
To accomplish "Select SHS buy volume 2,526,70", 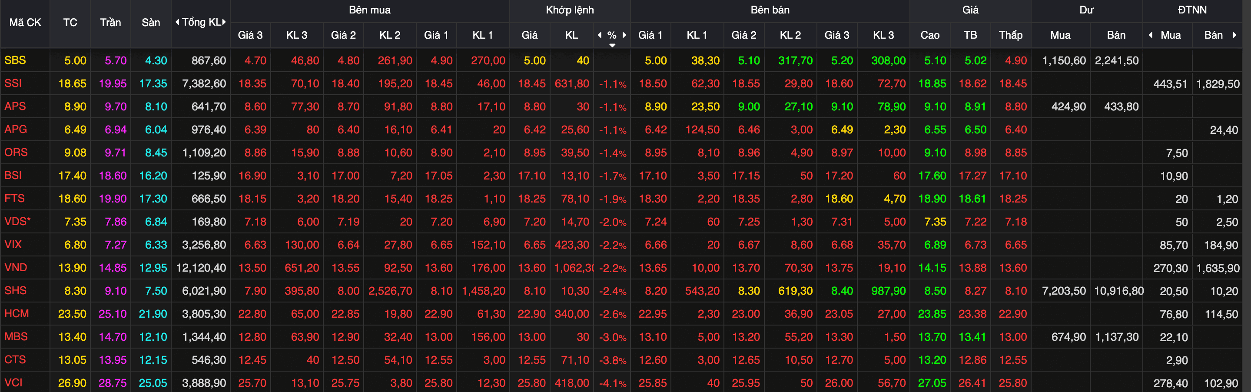I will (x=391, y=291).
